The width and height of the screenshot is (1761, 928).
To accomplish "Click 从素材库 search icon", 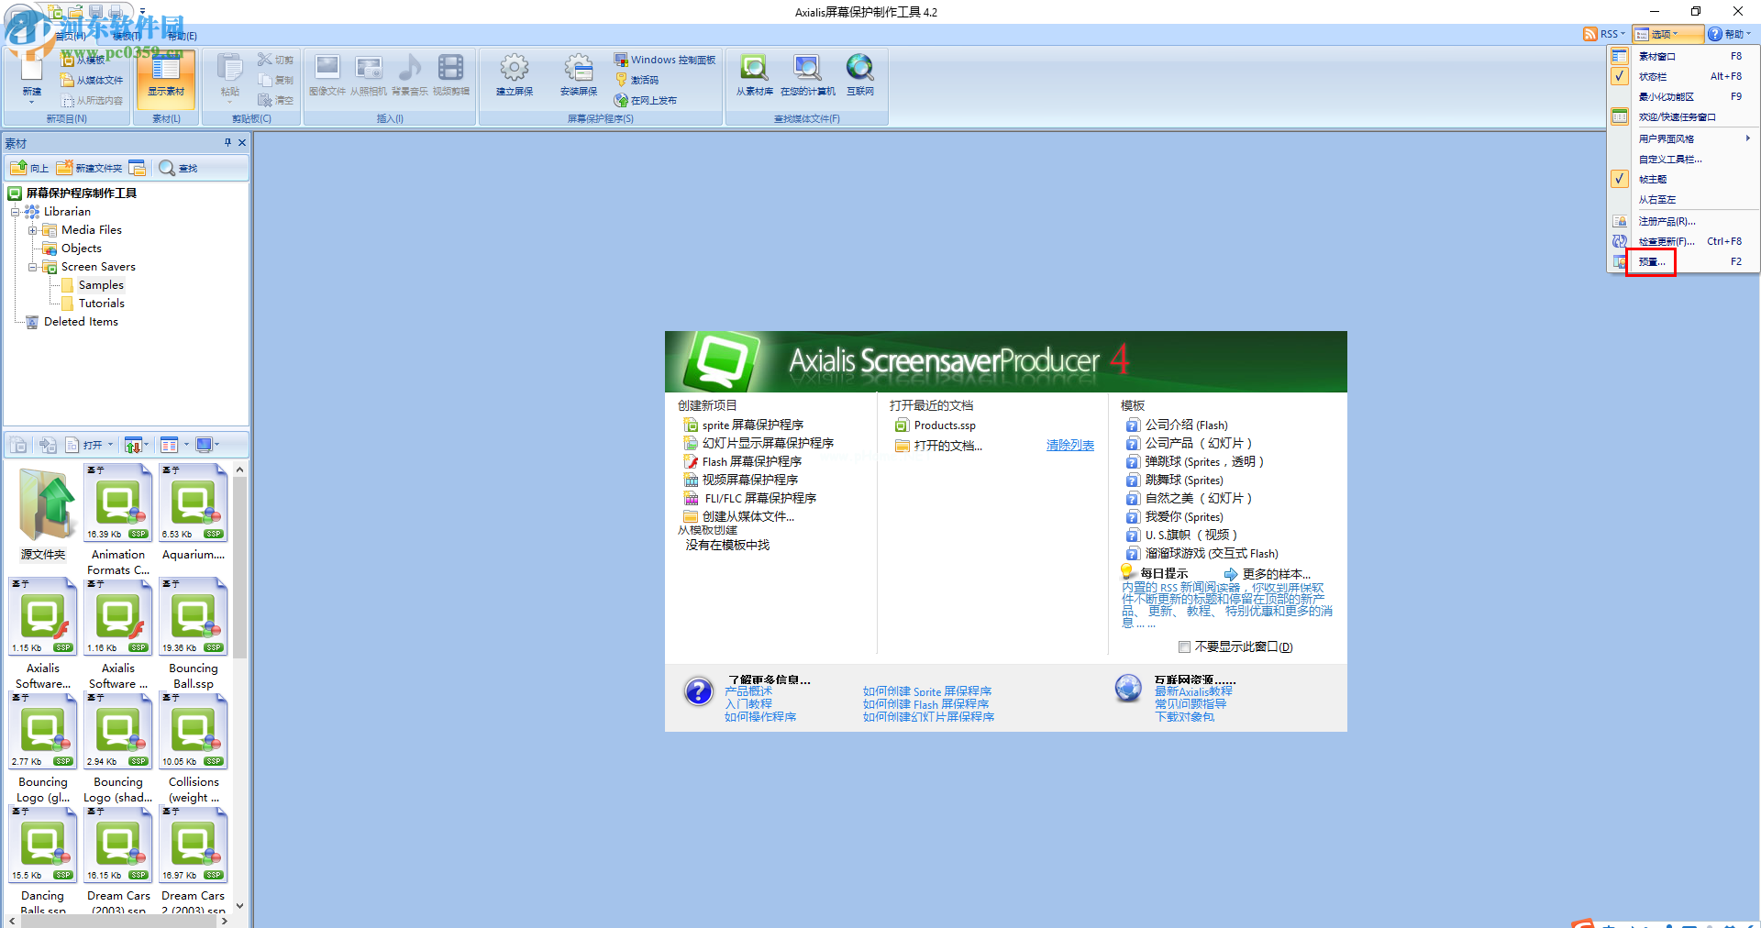I will pos(754,68).
